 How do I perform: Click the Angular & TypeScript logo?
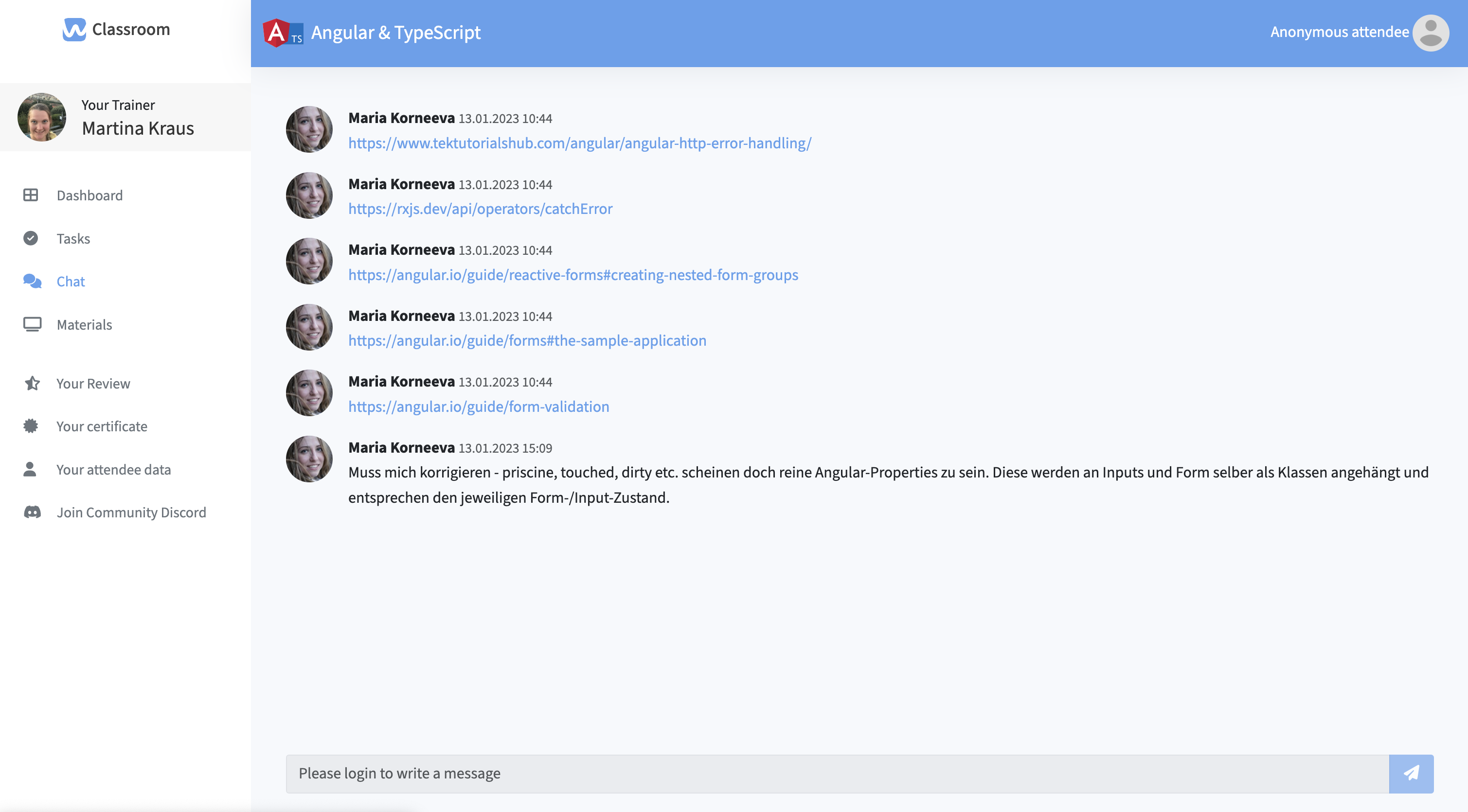point(283,33)
